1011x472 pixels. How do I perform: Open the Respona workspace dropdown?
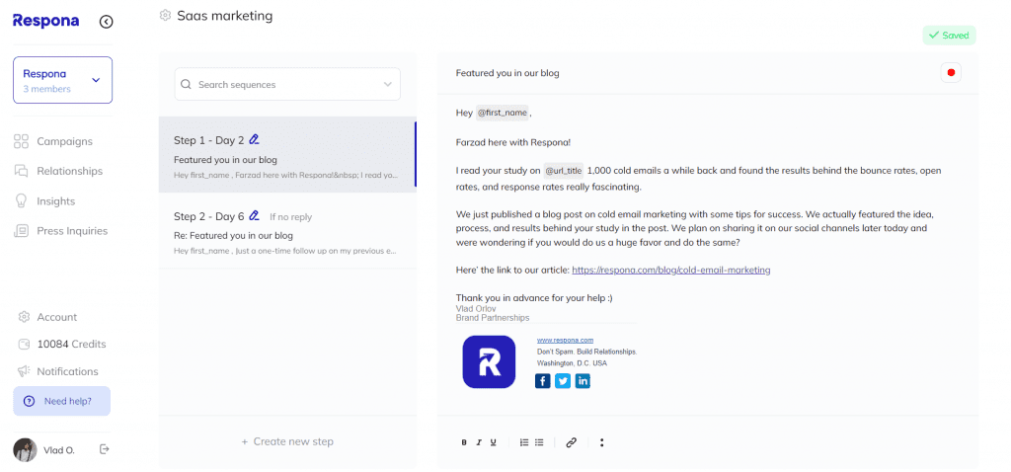pos(62,80)
